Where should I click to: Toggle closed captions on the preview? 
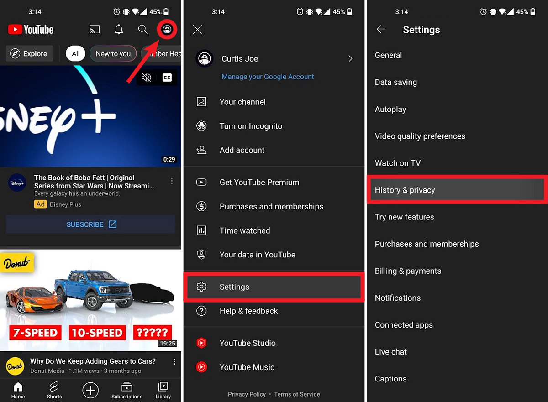tap(167, 78)
